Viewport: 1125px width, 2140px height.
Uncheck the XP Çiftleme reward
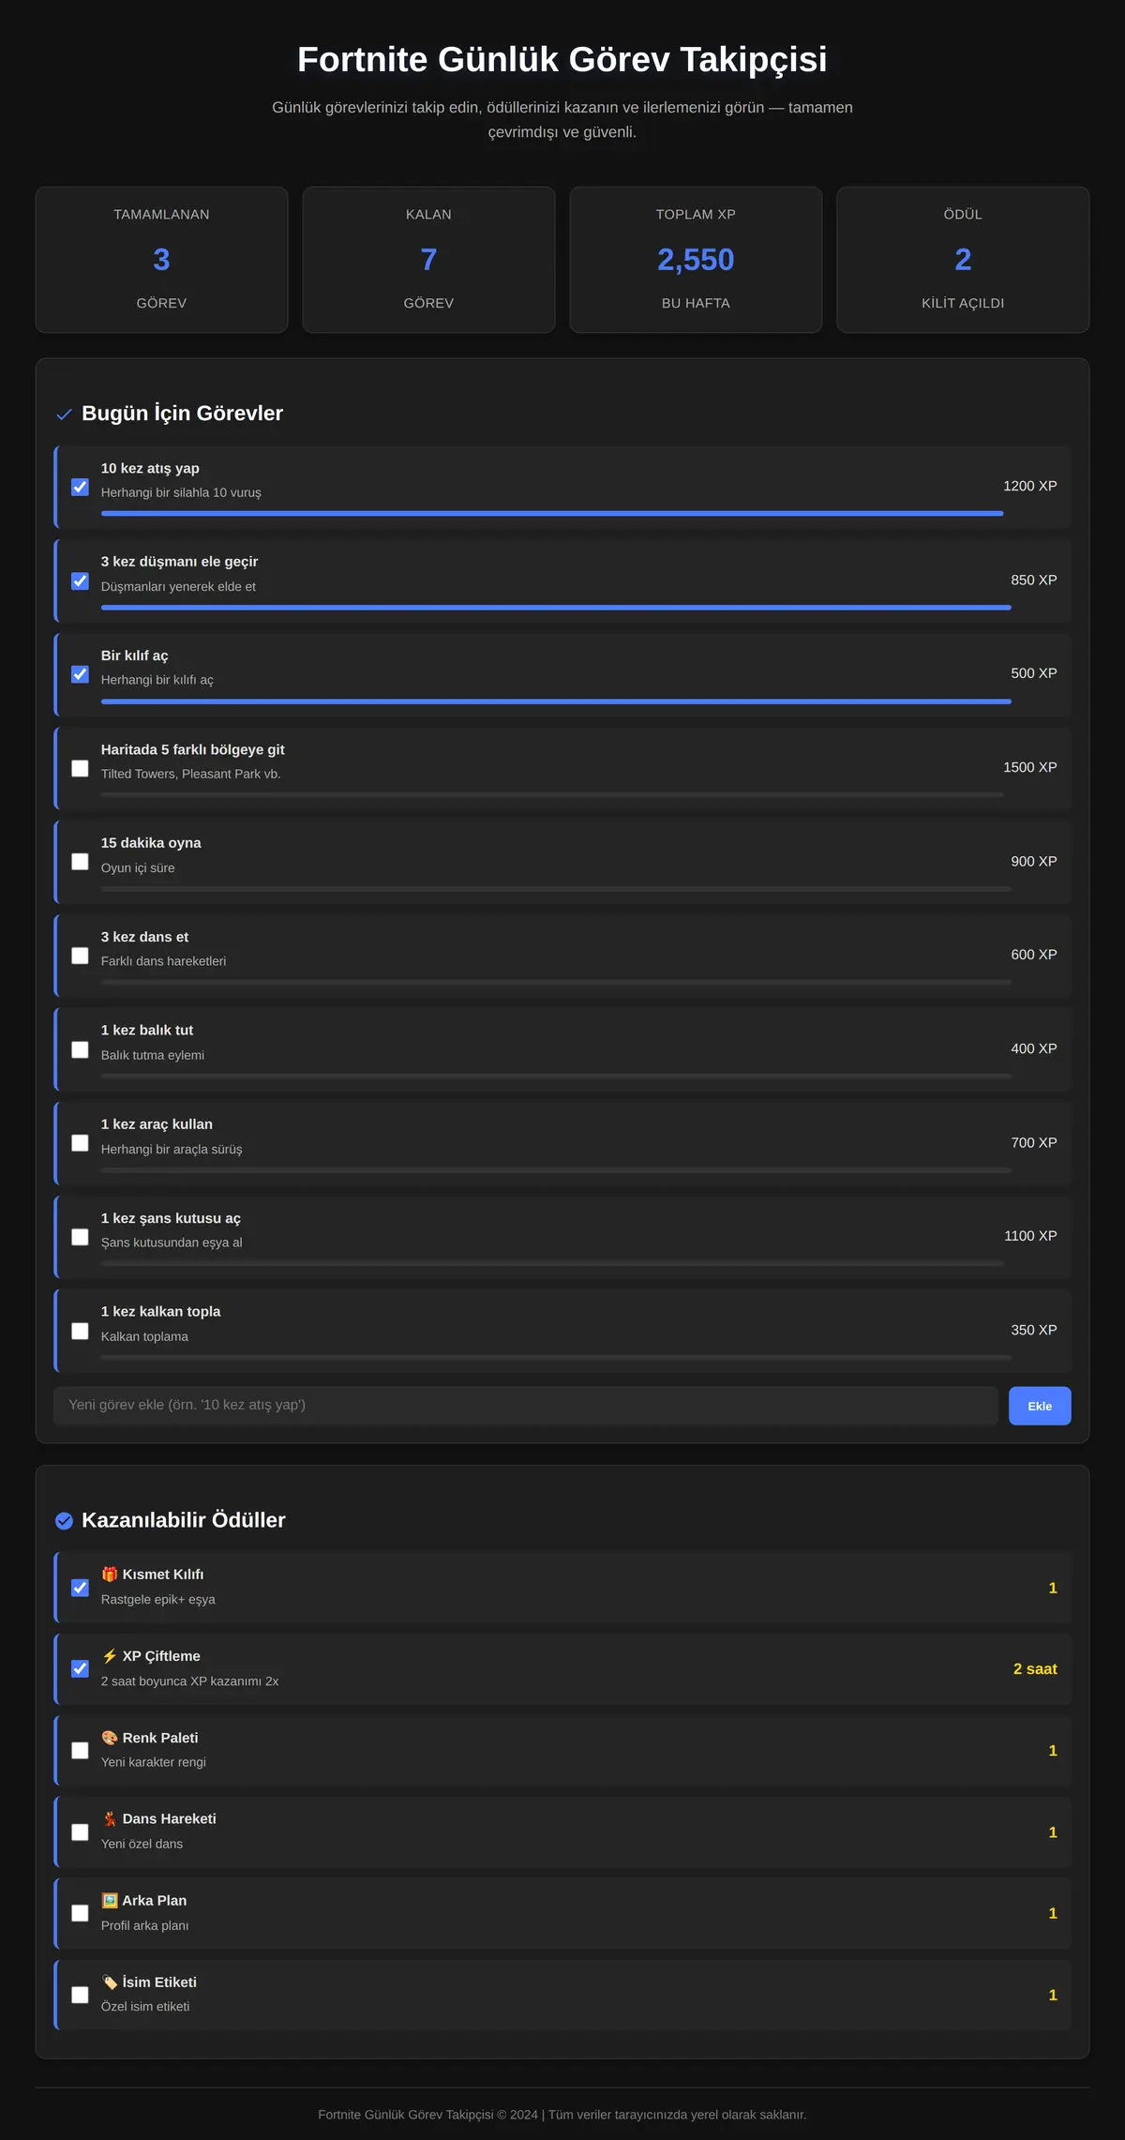[x=80, y=1669]
